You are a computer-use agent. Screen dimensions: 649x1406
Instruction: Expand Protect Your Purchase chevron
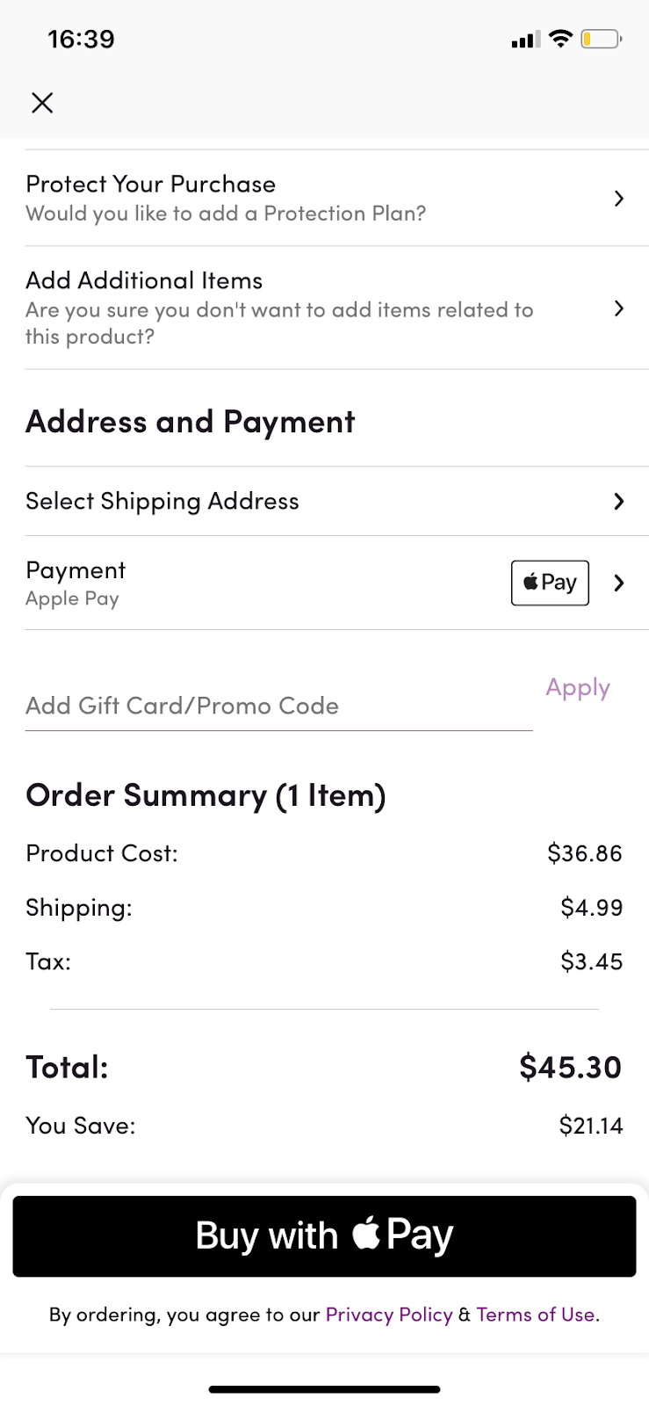click(x=619, y=199)
